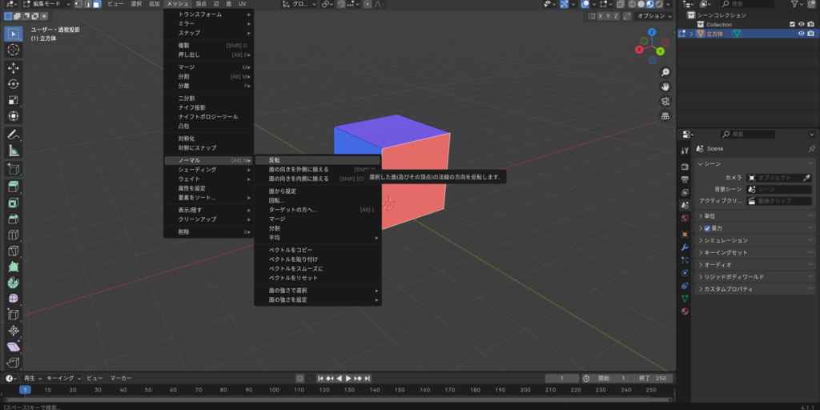
Task: Select the Measure tool
Action: tap(14, 151)
